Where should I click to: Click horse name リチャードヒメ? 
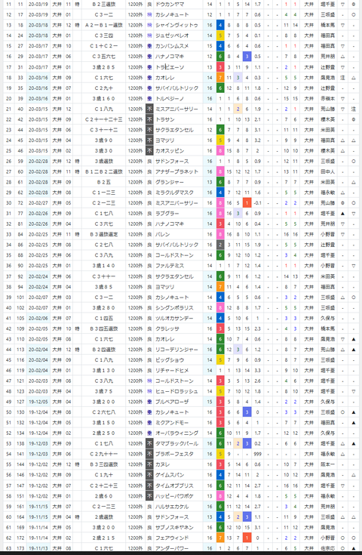(172, 370)
